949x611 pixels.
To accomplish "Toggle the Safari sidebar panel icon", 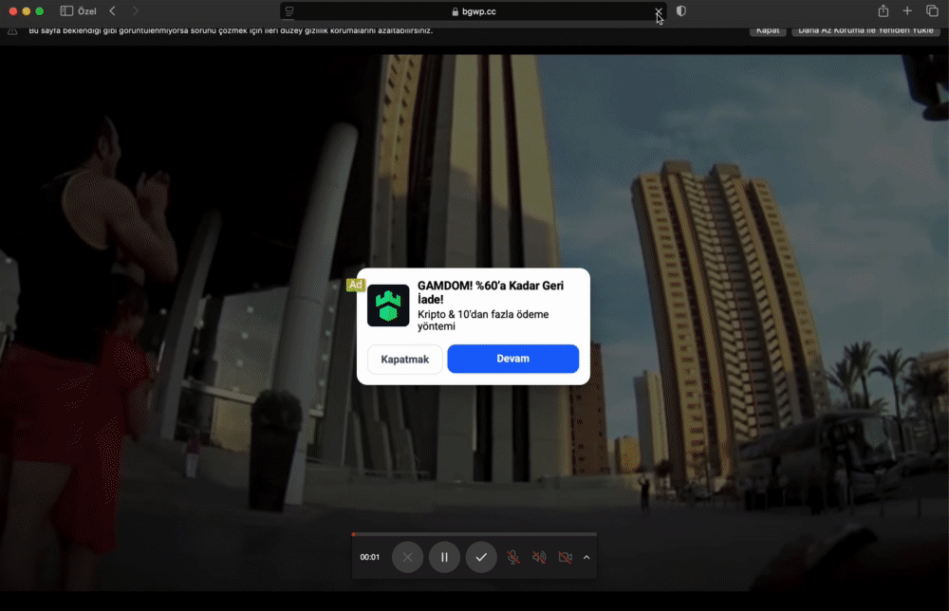I will [66, 10].
